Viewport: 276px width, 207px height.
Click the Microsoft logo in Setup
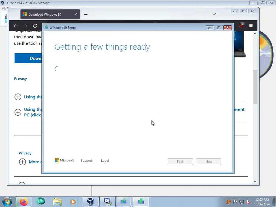click(x=64, y=160)
